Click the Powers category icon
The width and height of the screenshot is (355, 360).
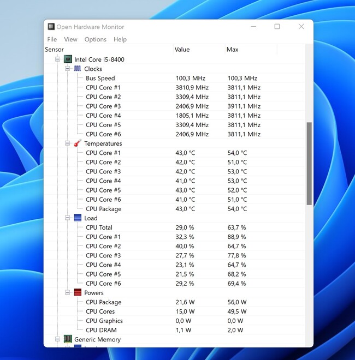tap(78, 293)
